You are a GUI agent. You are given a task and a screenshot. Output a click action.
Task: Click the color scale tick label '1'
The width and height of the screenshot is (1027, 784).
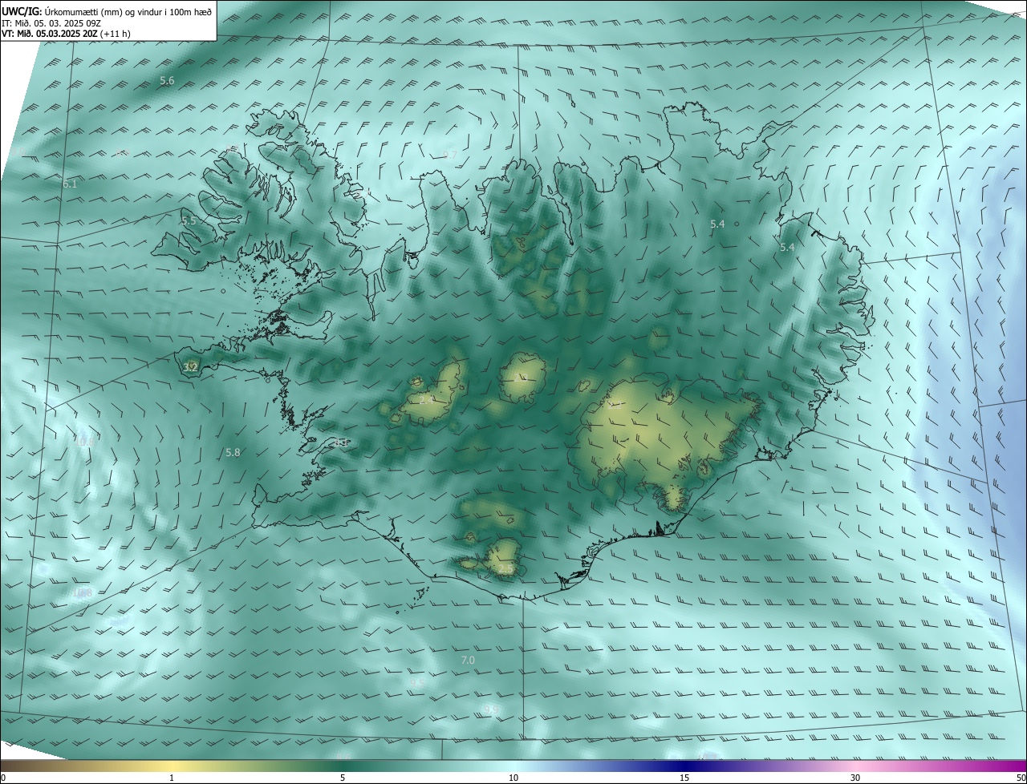tap(172, 778)
